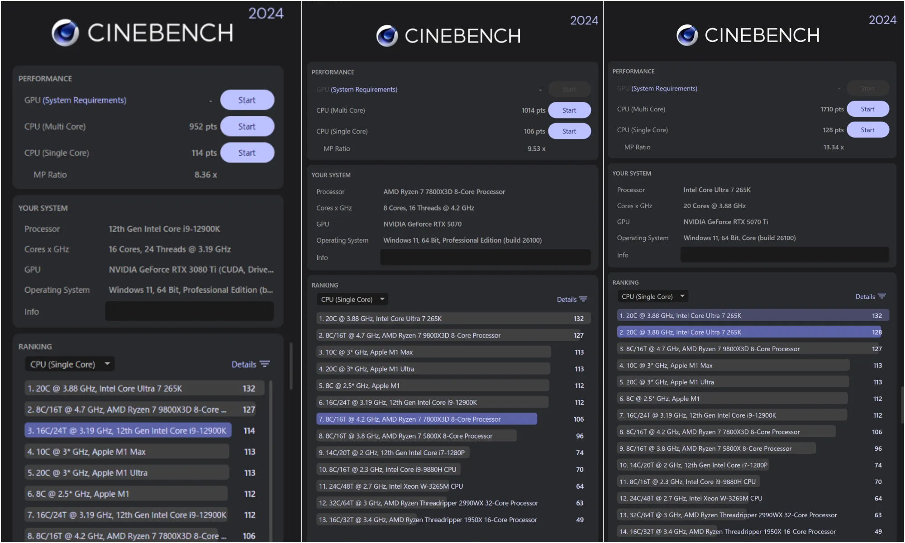Click the Details filter icon in middle window
905x543 pixels.
[583, 300]
